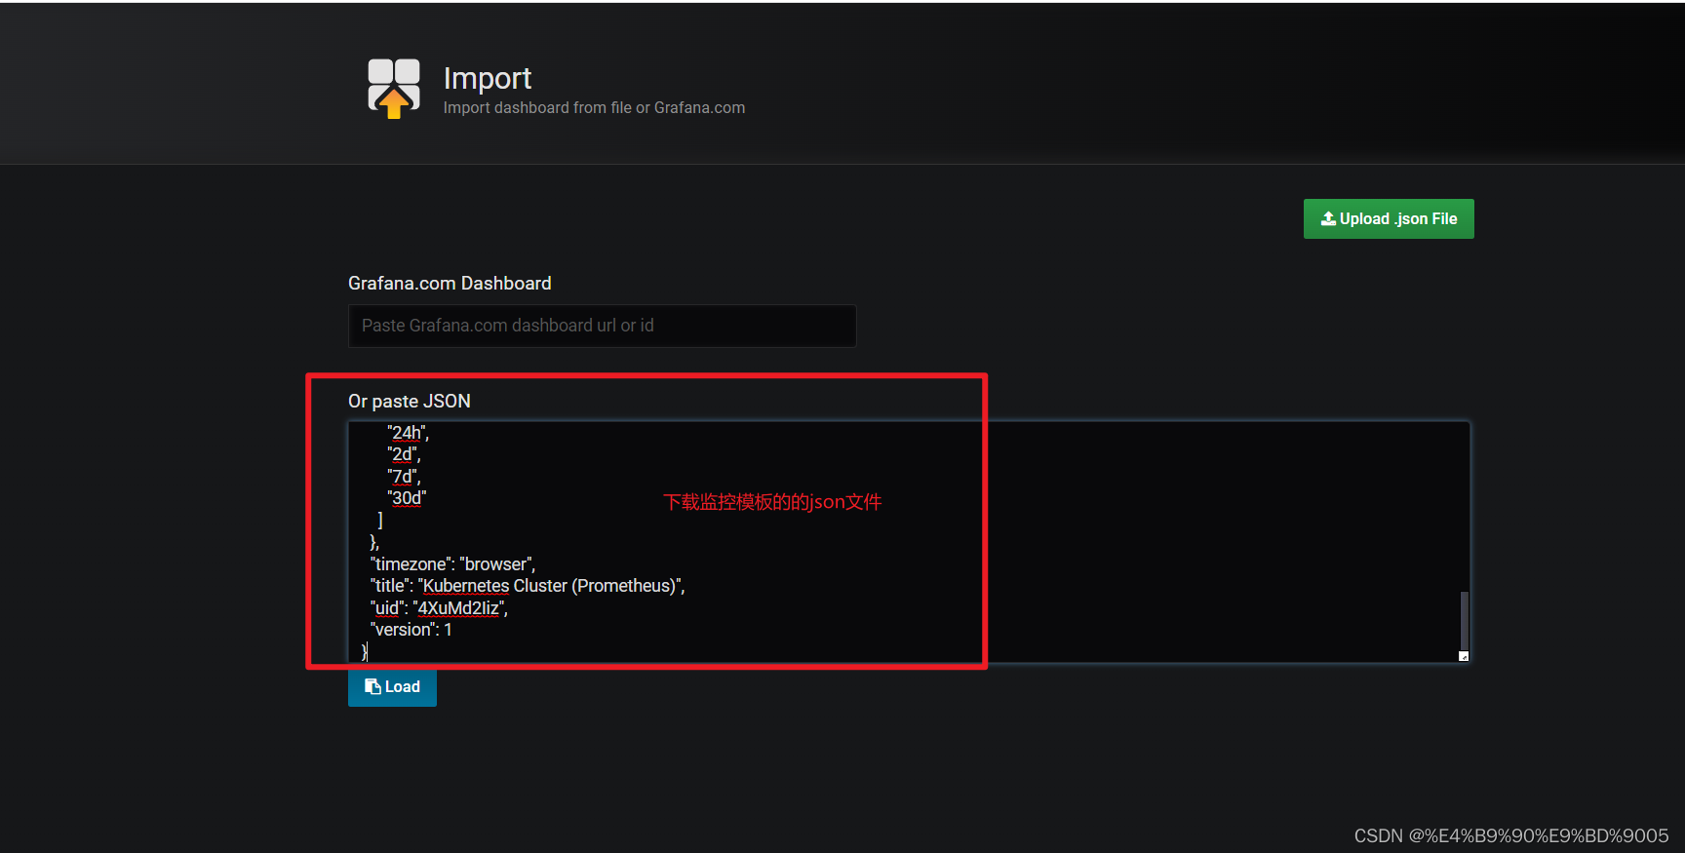Click "Import dashboard from file or Grafana.com" subtitle
This screenshot has height=853, width=1685.
(x=594, y=108)
